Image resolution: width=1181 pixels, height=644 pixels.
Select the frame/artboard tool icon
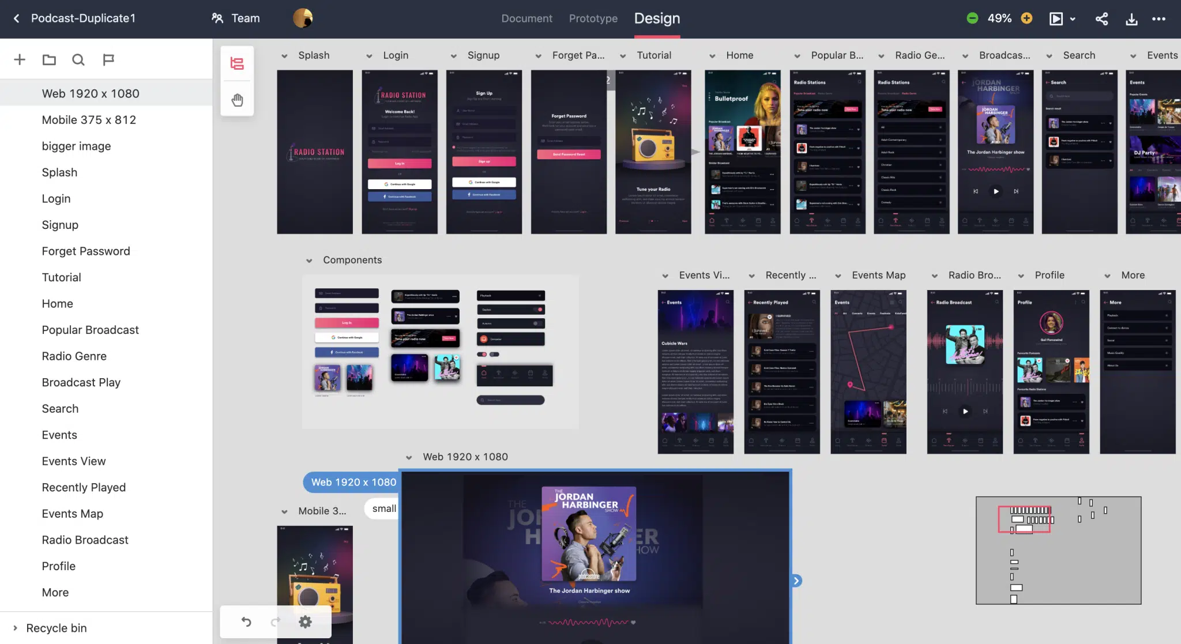tap(236, 63)
